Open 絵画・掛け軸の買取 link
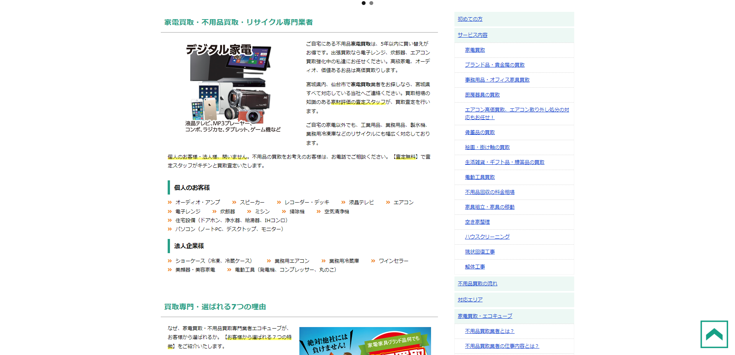The height and width of the screenshot is (355, 735). [x=487, y=147]
